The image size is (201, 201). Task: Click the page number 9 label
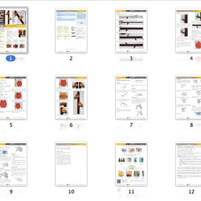11,192
